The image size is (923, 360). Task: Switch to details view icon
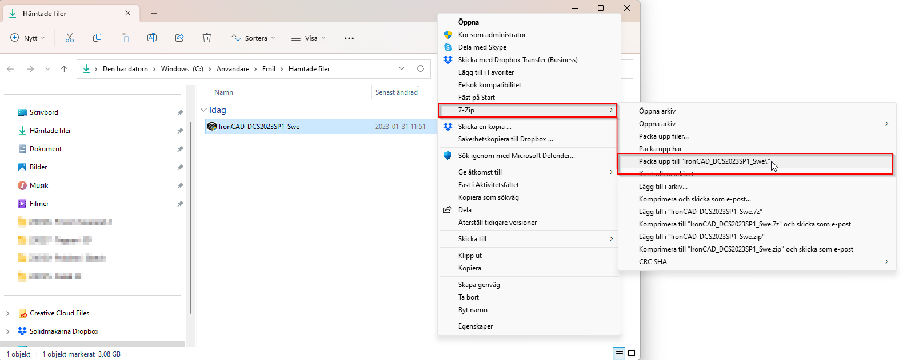click(x=619, y=354)
